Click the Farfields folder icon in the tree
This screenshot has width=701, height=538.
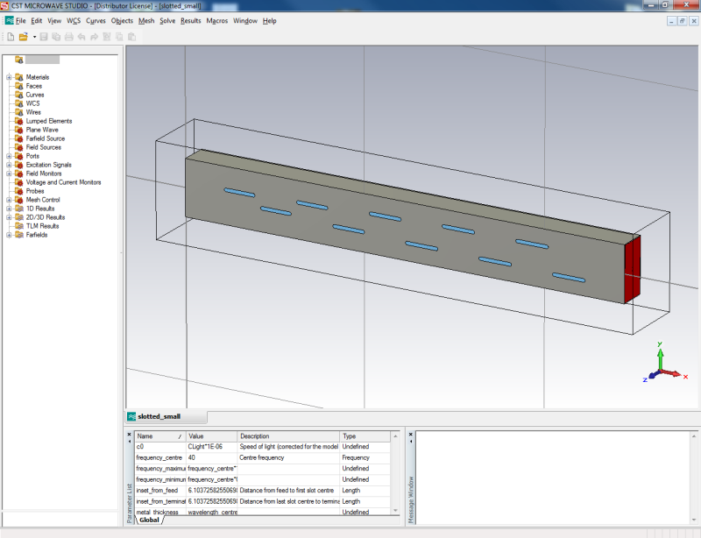click(x=19, y=235)
